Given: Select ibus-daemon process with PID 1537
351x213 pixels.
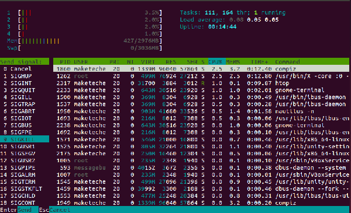Looking at the screenshot, I should coord(201,104).
